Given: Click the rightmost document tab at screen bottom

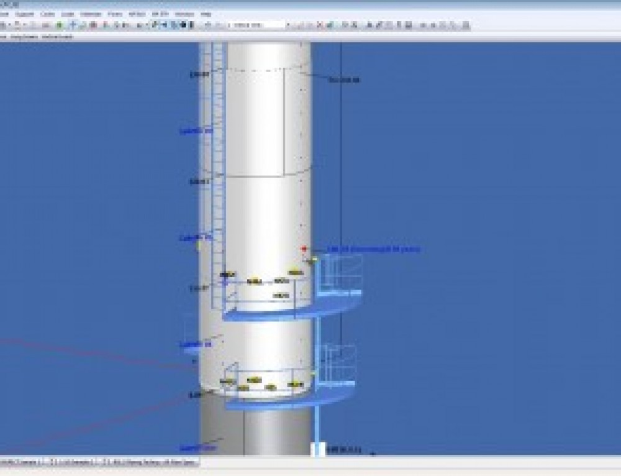Looking at the screenshot, I should pos(168,464).
